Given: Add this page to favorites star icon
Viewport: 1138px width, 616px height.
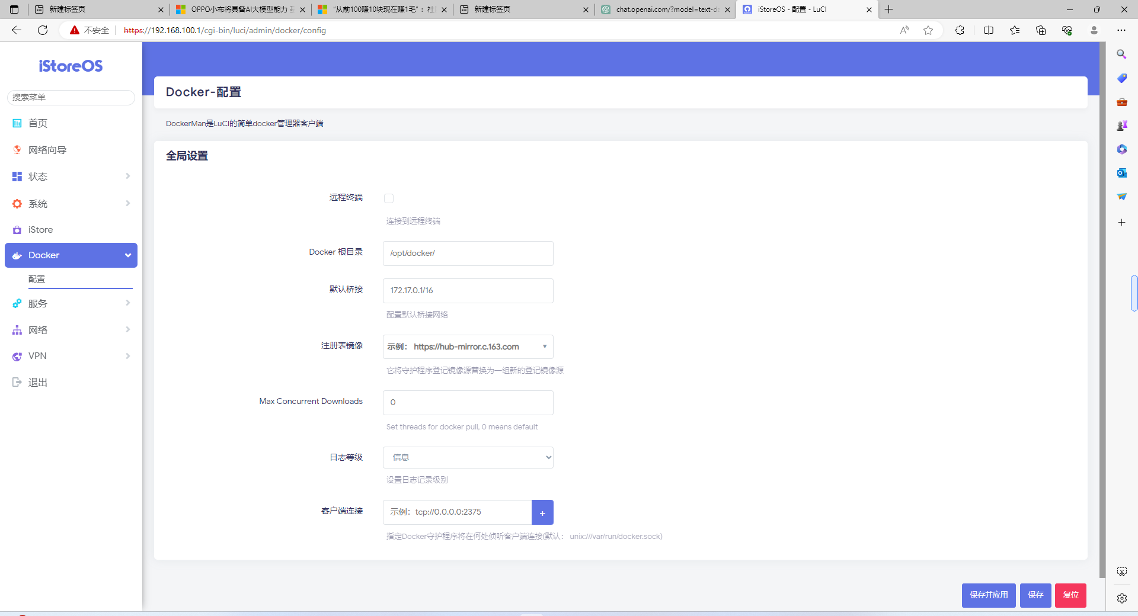Looking at the screenshot, I should point(928,30).
